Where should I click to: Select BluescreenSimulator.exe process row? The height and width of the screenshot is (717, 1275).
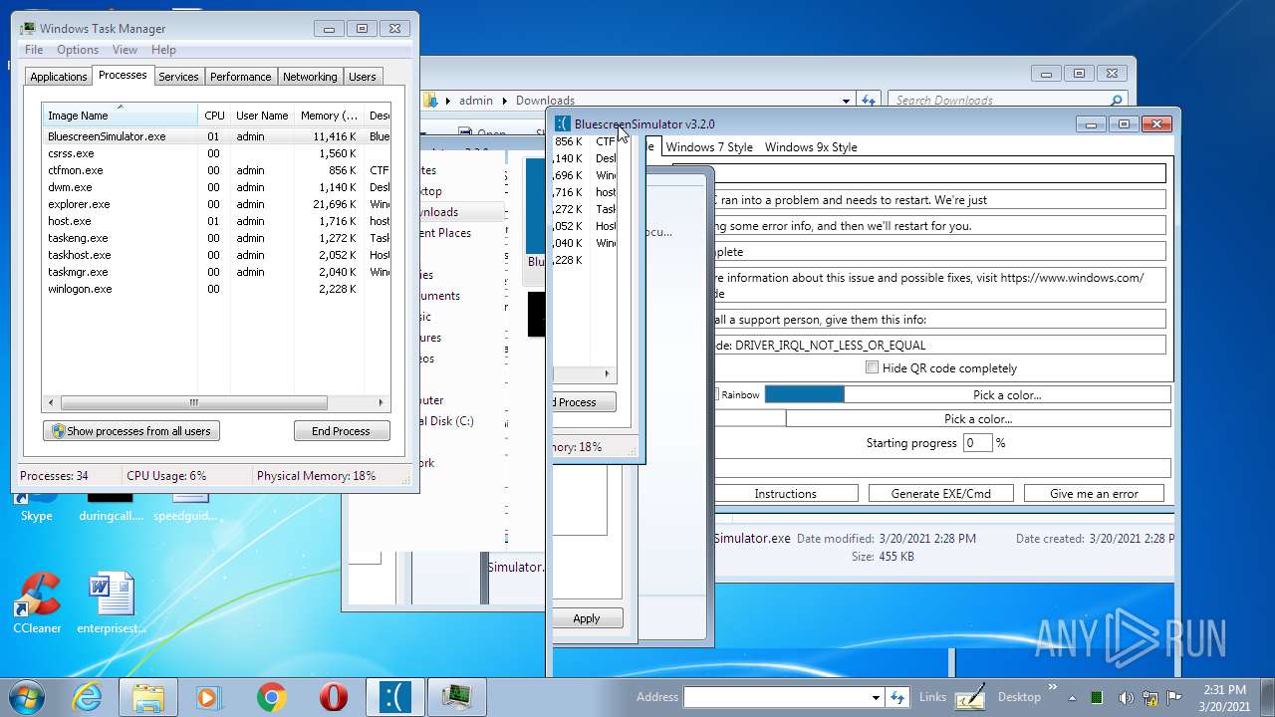218,136
